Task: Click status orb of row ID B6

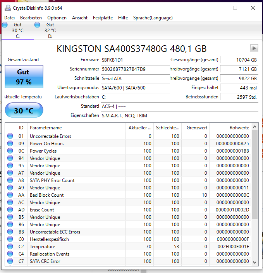Action: click(10, 225)
